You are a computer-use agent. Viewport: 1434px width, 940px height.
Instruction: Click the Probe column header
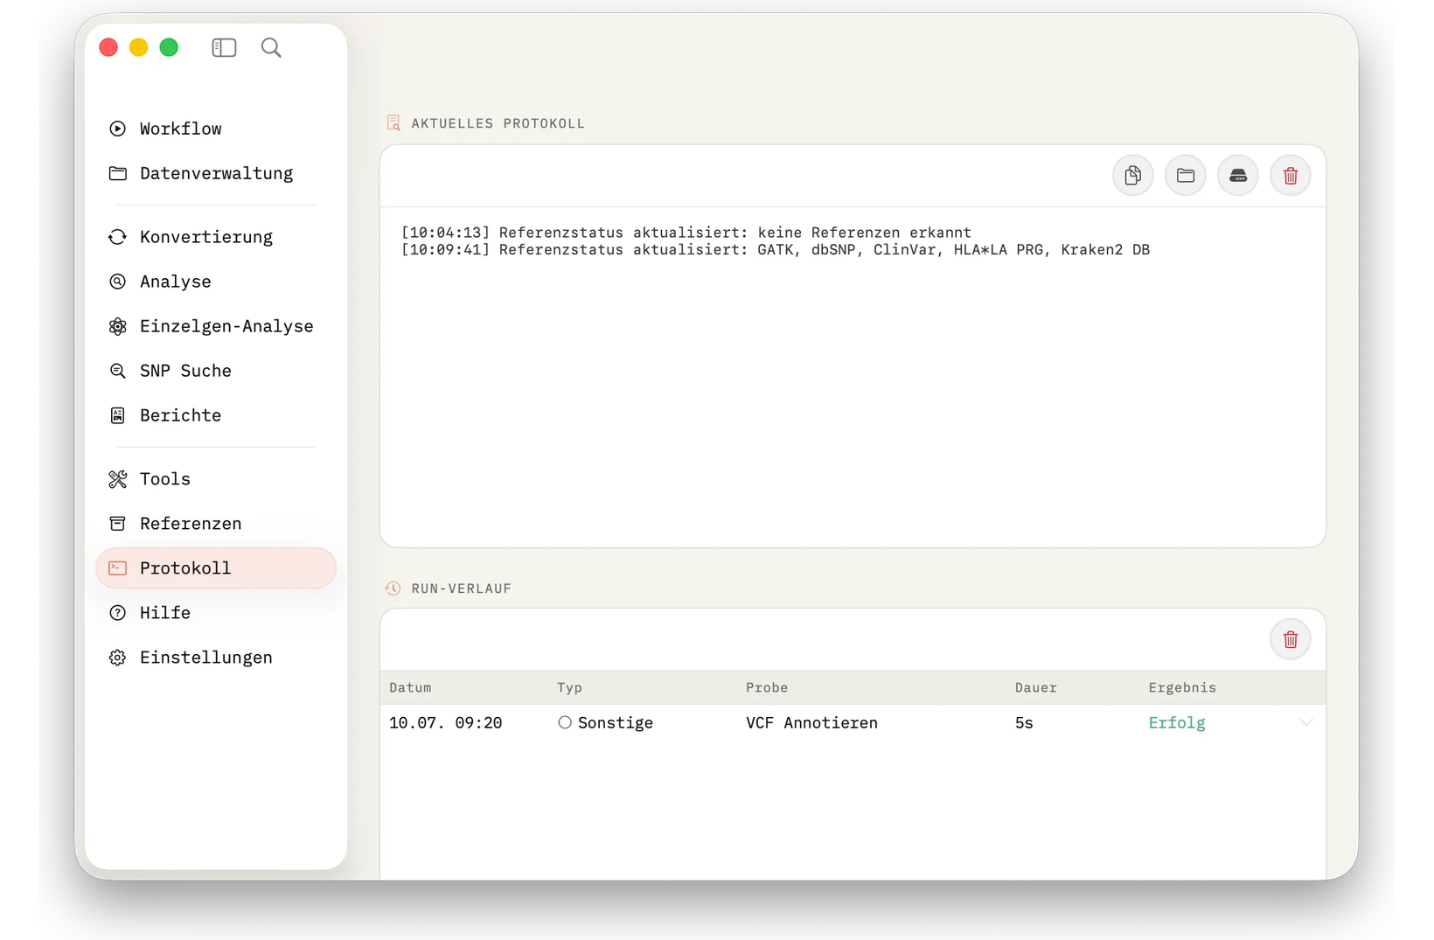click(x=767, y=687)
